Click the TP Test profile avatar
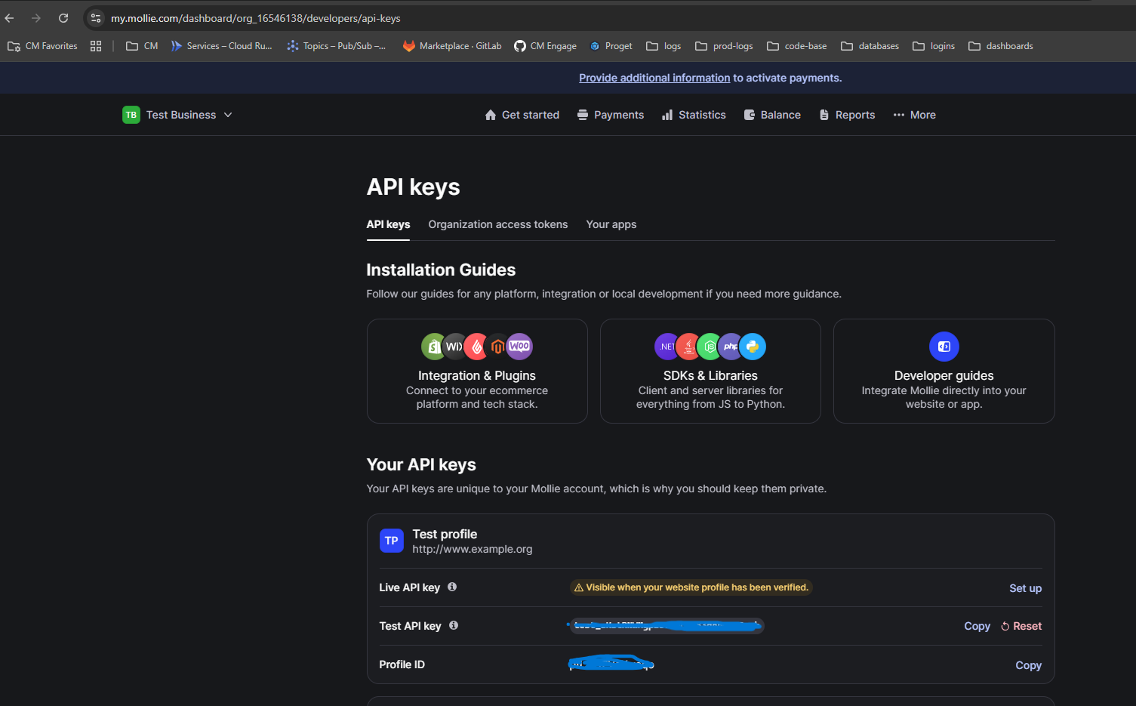 392,541
